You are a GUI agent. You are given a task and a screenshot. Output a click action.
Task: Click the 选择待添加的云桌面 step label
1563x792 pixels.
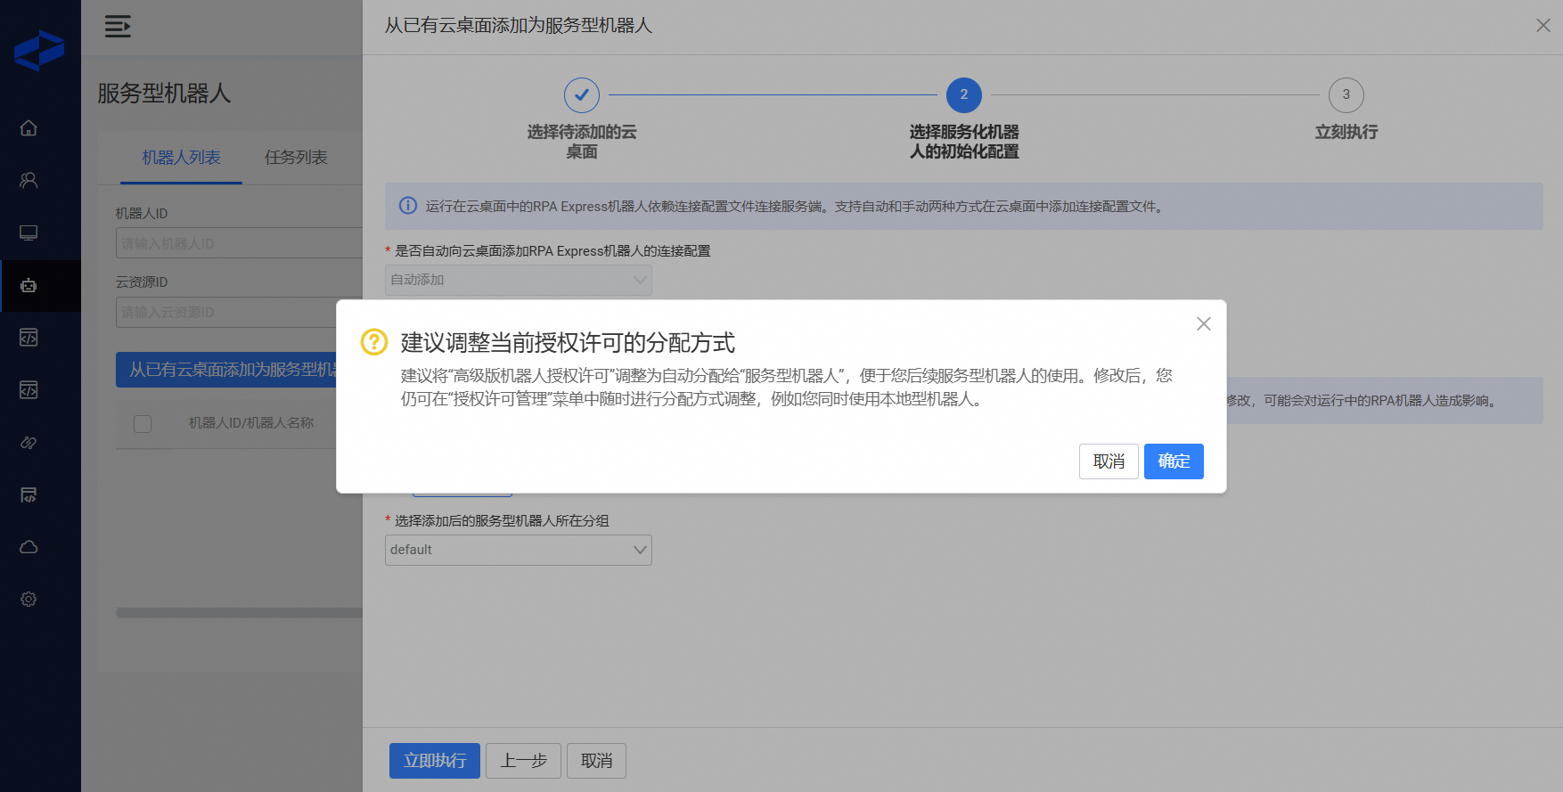coord(582,142)
